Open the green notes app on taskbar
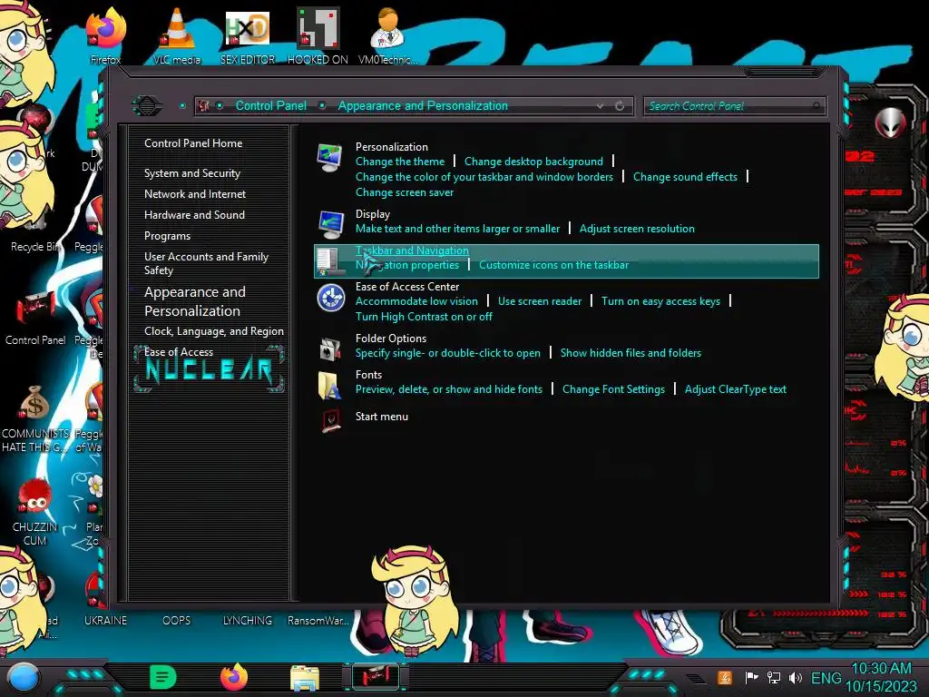This screenshot has height=697, width=929. (162, 677)
